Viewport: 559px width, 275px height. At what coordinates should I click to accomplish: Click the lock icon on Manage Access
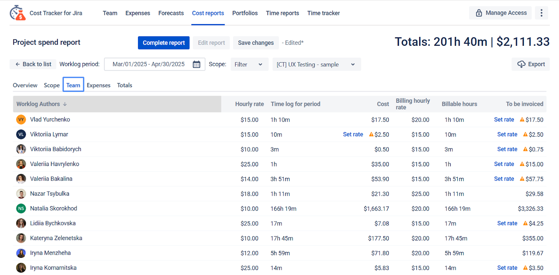479,13
